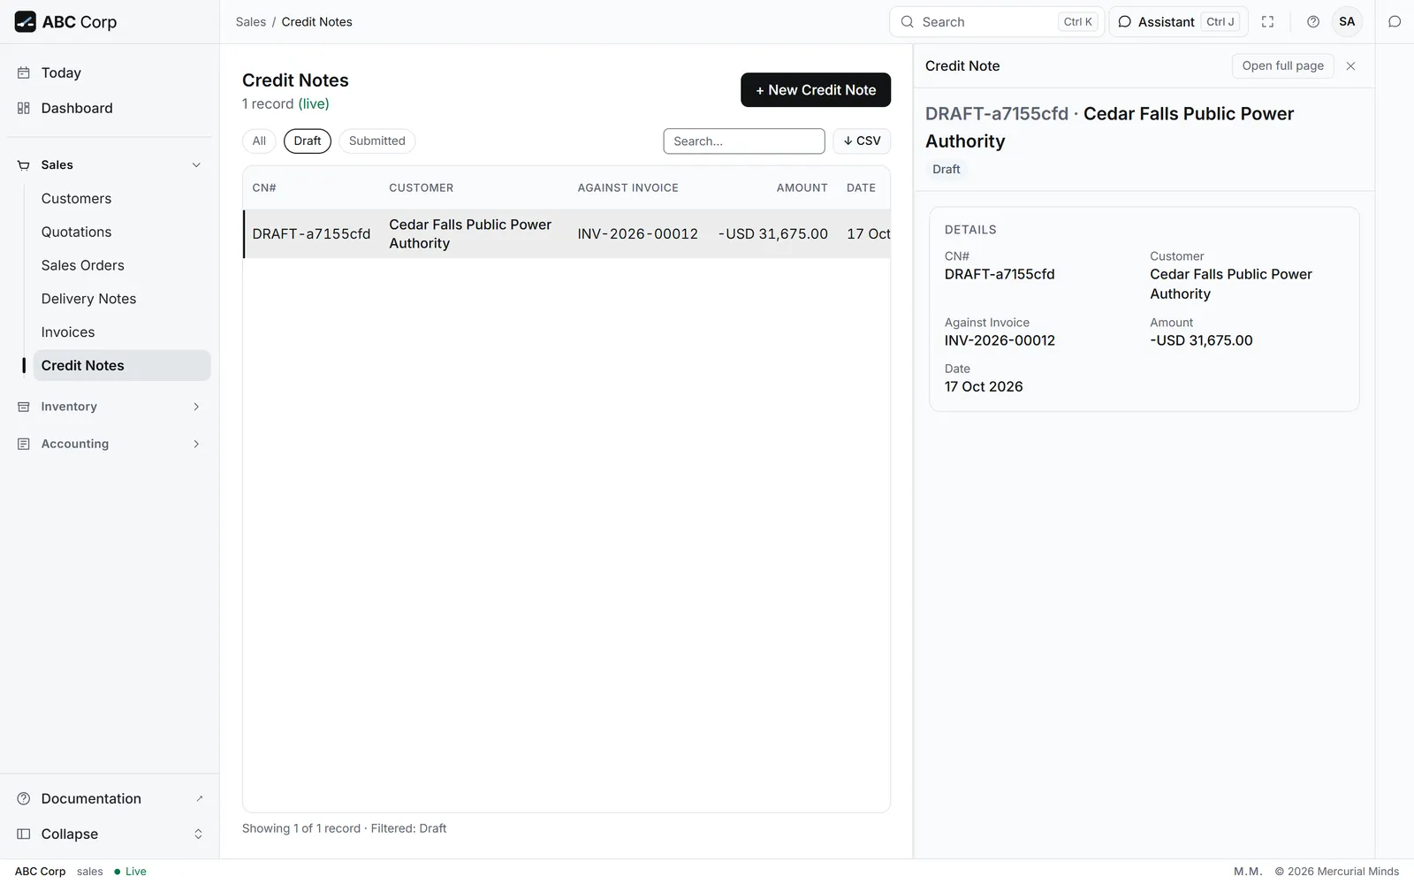Expand the Inventory section chevron
This screenshot has height=884, width=1414.
pyautogui.click(x=196, y=407)
